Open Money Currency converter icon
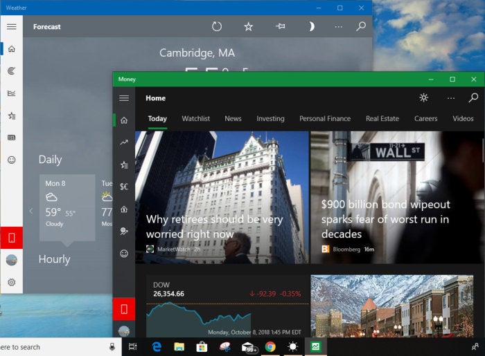 (x=124, y=187)
